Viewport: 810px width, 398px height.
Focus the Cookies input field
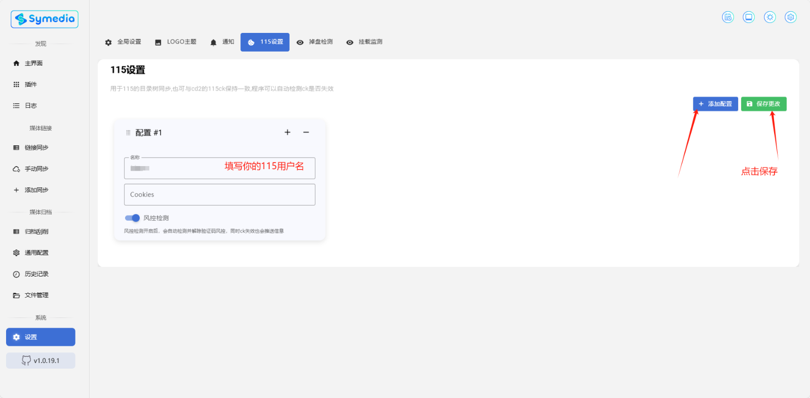tap(220, 194)
